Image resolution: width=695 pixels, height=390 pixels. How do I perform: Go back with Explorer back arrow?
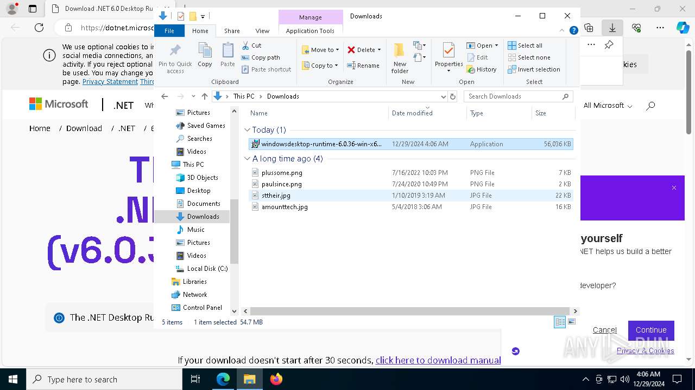pyautogui.click(x=165, y=96)
